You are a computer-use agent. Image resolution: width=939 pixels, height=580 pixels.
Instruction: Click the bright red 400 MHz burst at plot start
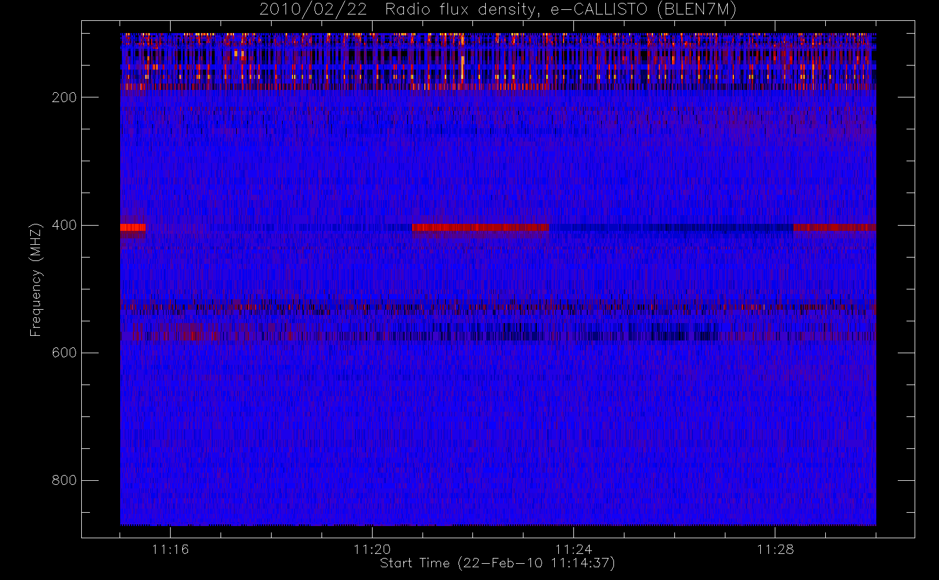(x=133, y=227)
